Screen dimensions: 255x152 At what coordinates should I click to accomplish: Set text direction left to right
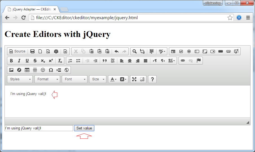[x=155, y=61]
